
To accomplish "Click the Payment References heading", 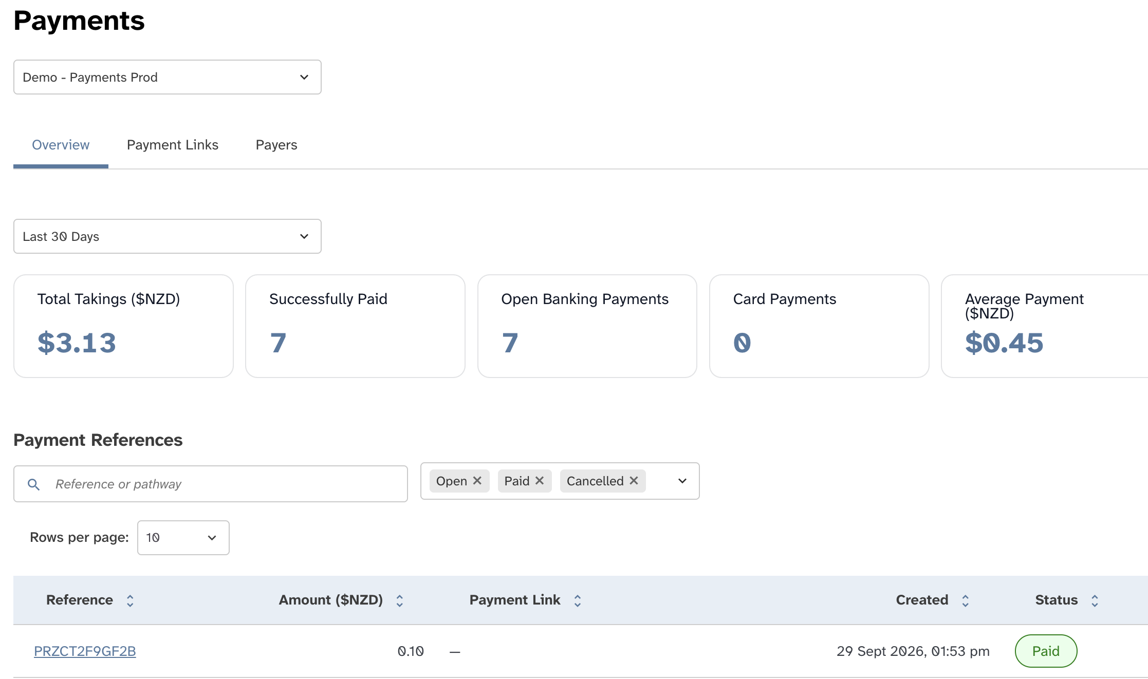I will click(98, 440).
